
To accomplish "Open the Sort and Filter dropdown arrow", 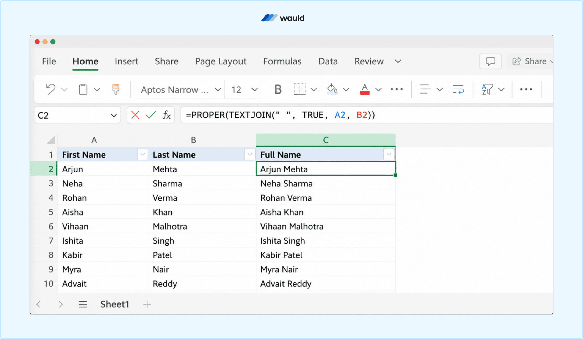I will point(501,90).
